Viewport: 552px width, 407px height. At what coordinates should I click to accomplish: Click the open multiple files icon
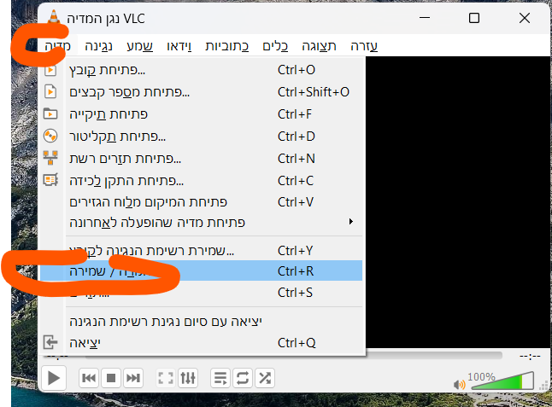[x=50, y=92]
